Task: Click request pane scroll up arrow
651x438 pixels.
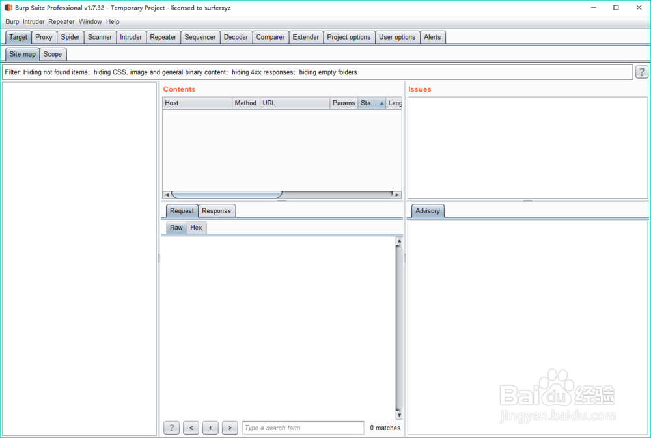Action: point(399,241)
